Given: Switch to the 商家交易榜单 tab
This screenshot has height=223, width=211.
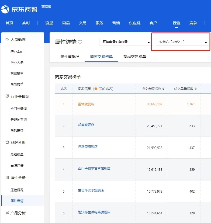Looking at the screenshot, I should 101,57.
